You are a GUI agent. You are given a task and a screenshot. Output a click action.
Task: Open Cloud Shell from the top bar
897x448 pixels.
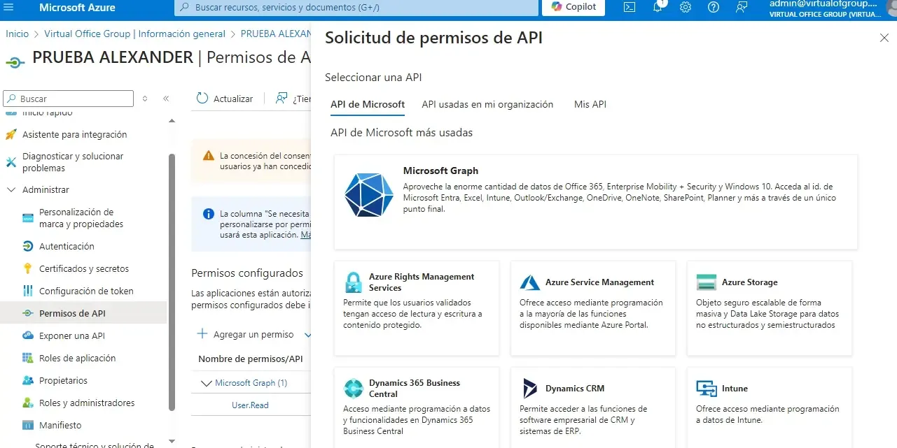tap(630, 7)
